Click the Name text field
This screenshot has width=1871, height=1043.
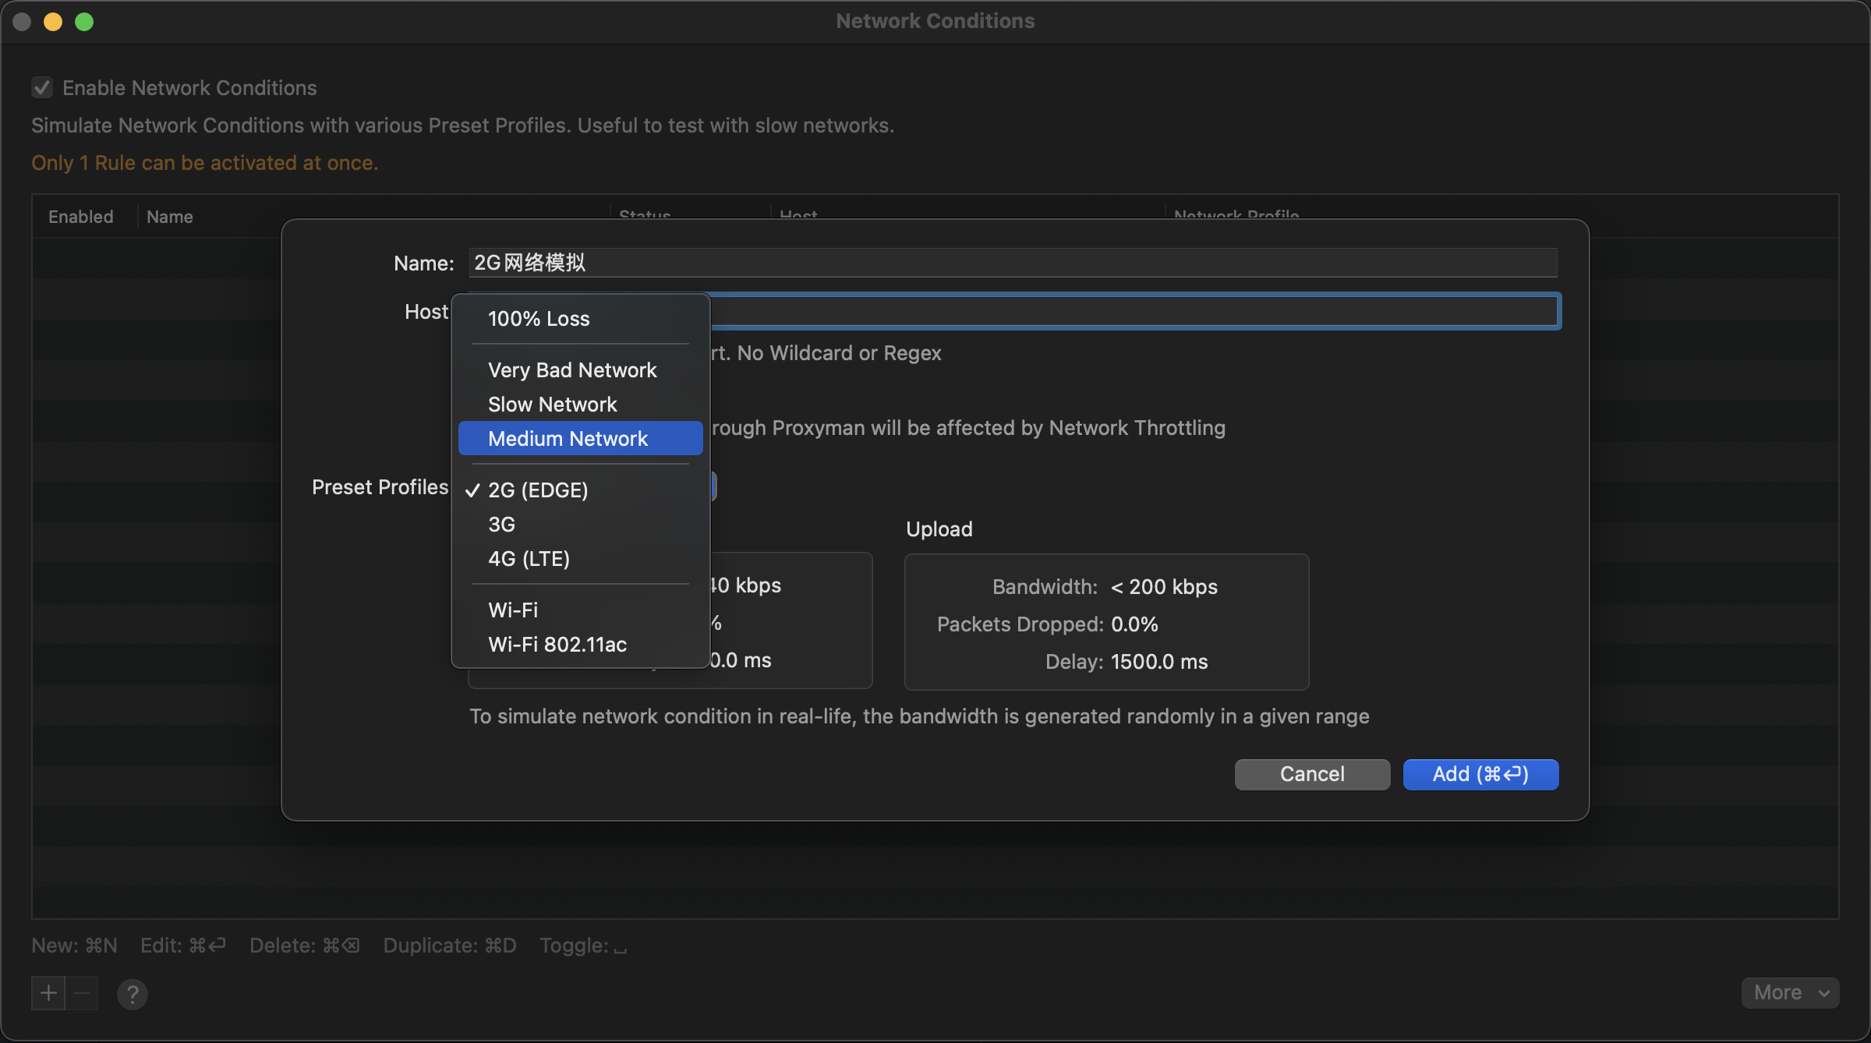[x=1012, y=263]
